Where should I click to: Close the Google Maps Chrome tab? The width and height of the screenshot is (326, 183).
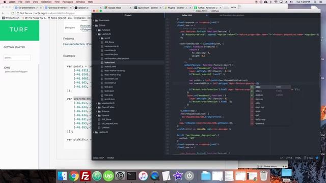[130, 8]
